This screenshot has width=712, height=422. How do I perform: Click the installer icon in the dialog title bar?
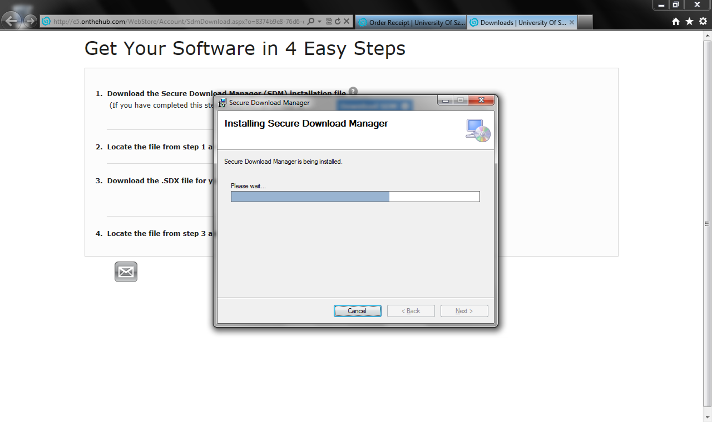(222, 103)
